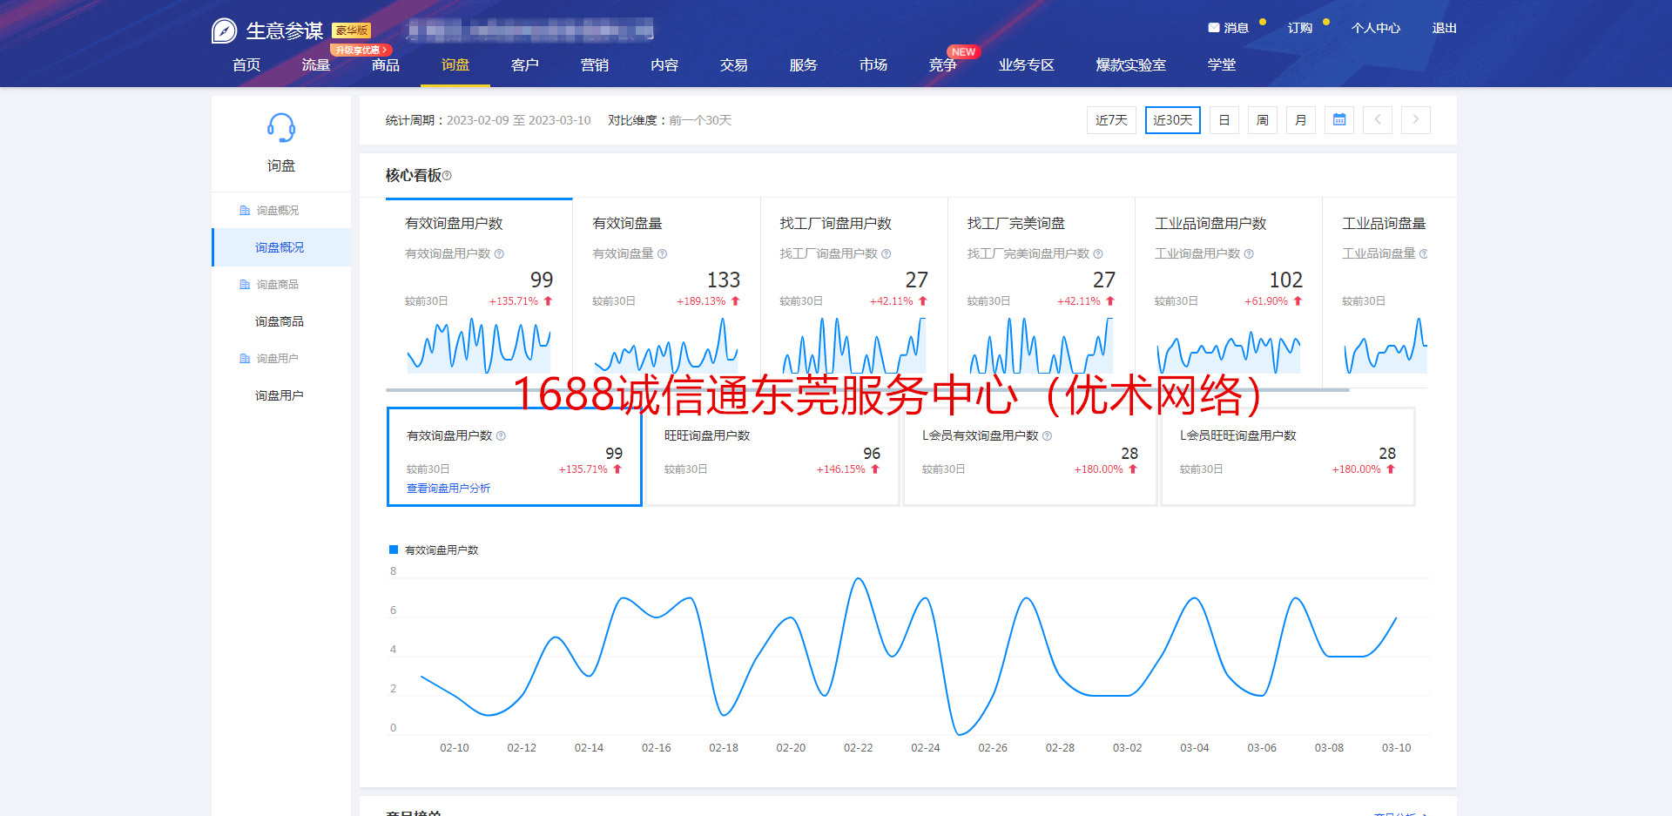Open the 流量 navigation tab

pyautogui.click(x=315, y=65)
